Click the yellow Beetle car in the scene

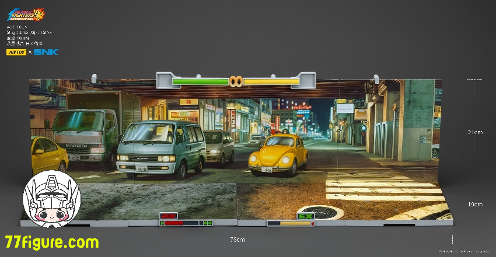pyautogui.click(x=277, y=153)
